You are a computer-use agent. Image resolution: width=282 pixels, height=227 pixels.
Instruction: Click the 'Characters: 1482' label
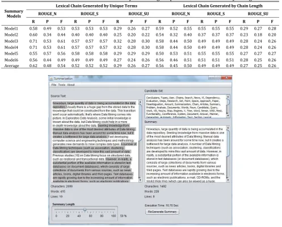[155, 187]
